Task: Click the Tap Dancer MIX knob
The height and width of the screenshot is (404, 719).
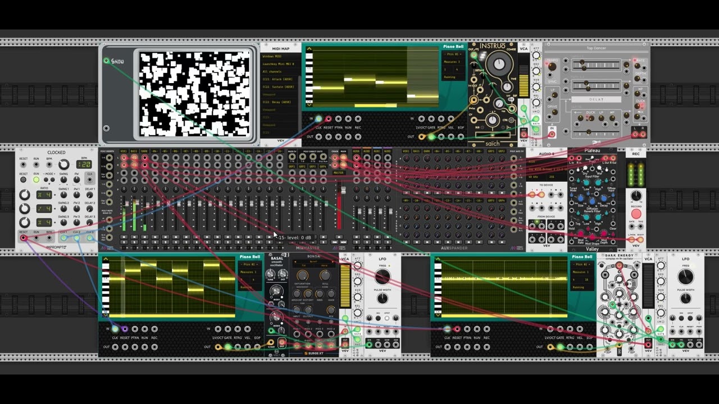Action: 637,116
